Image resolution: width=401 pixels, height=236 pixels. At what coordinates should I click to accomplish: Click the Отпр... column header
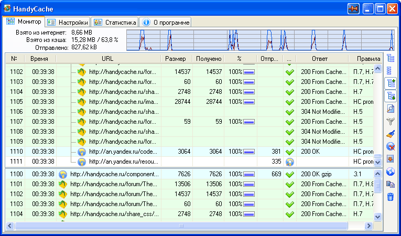[x=270, y=59]
